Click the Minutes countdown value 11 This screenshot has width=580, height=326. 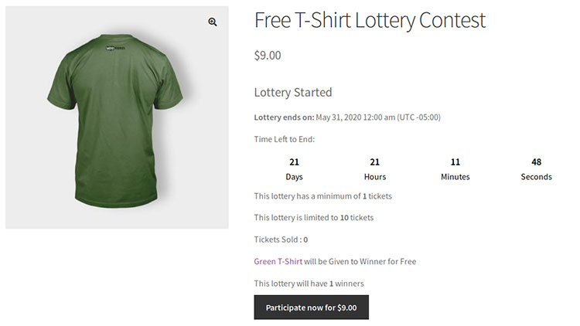[x=455, y=162]
